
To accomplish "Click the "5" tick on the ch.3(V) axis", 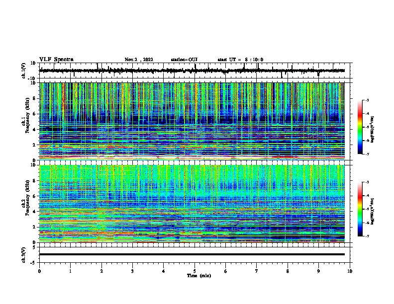I will [x=35, y=247].
